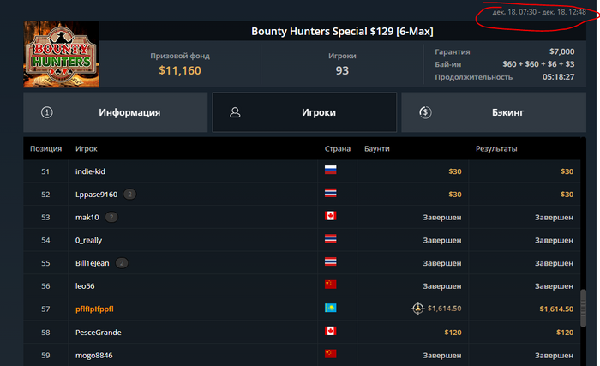The height and width of the screenshot is (366, 600).
Task: Click the Kazakhstan flag for pflflplfppfl
Action: tap(330, 308)
